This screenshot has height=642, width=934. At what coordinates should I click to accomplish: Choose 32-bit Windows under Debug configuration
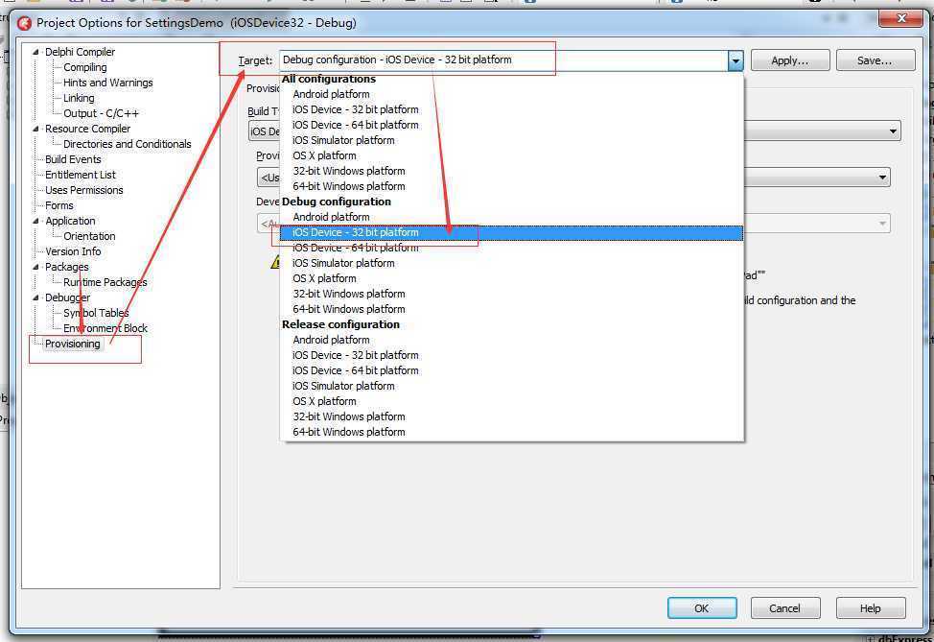click(512, 294)
